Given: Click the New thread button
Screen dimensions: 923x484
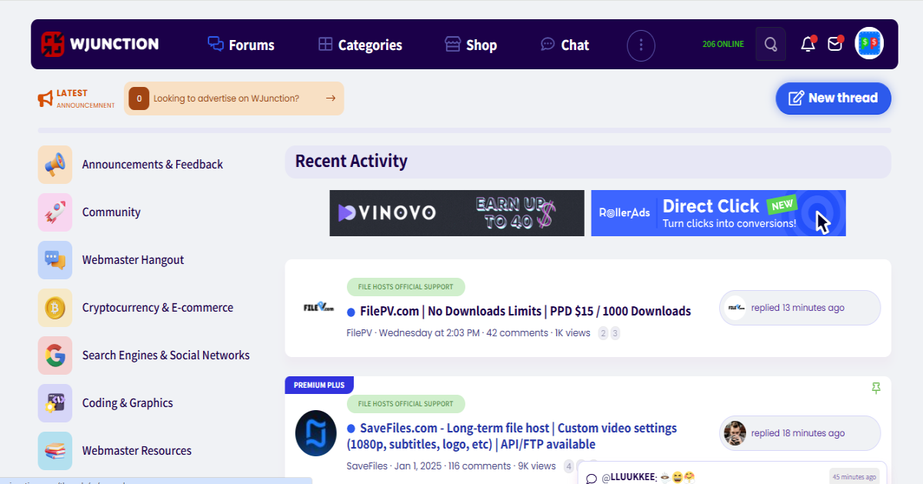Looking at the screenshot, I should pos(833,98).
